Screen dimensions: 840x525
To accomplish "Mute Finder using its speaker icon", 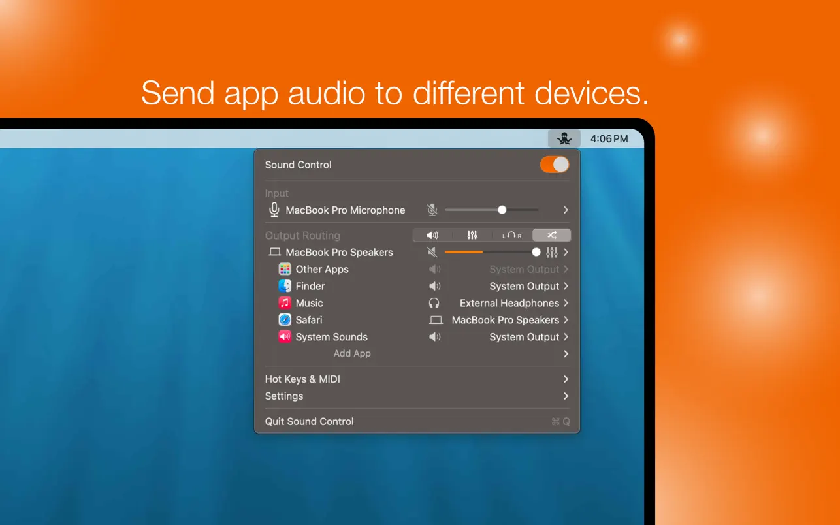I will 434,286.
